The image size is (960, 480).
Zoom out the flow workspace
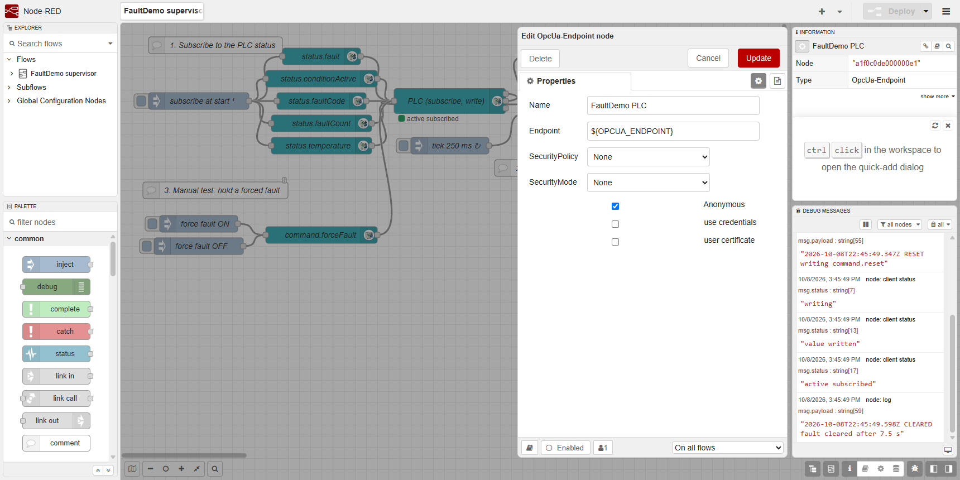[x=150, y=469]
